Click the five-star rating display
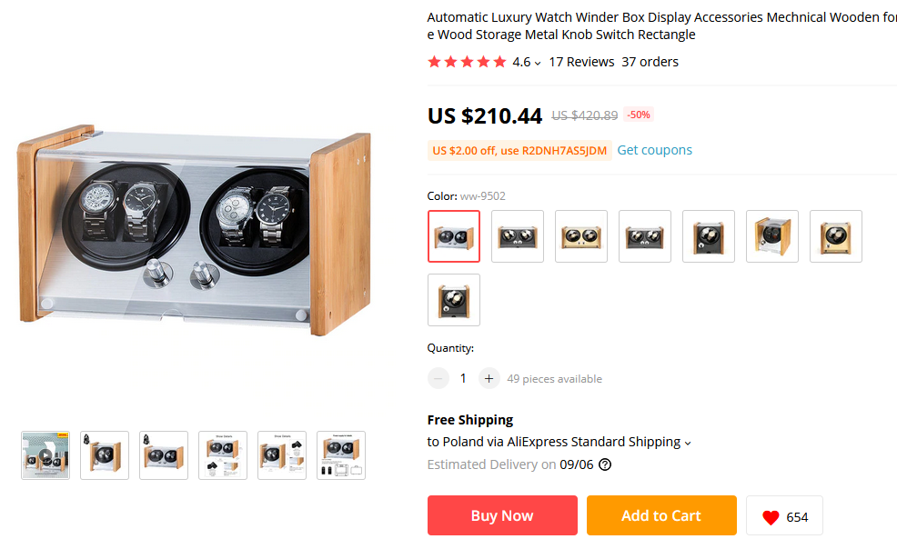This screenshot has width=897, height=549. (x=467, y=62)
